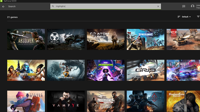Open the Crossout game tile
This screenshot has width=200, height=112.
click(x=183, y=70)
